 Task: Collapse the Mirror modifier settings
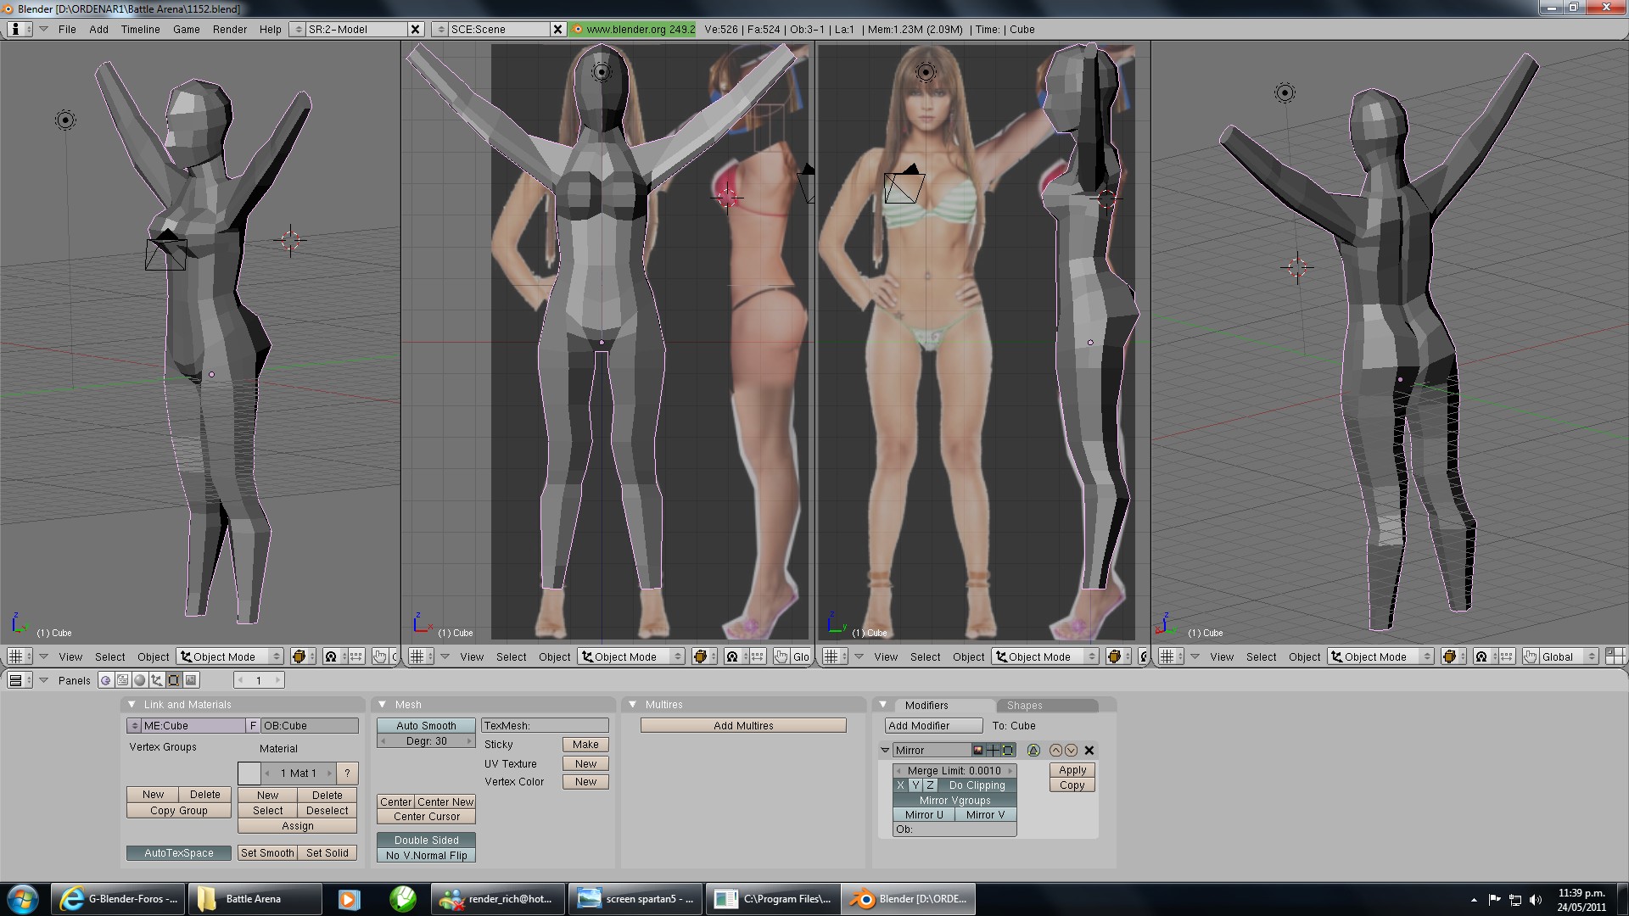click(x=885, y=751)
